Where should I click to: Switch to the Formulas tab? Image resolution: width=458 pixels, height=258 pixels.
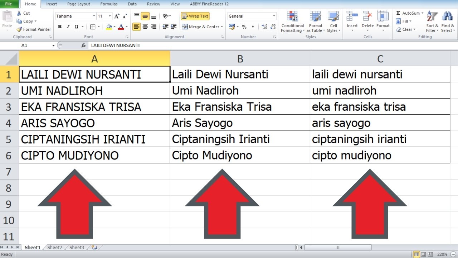pos(109,4)
